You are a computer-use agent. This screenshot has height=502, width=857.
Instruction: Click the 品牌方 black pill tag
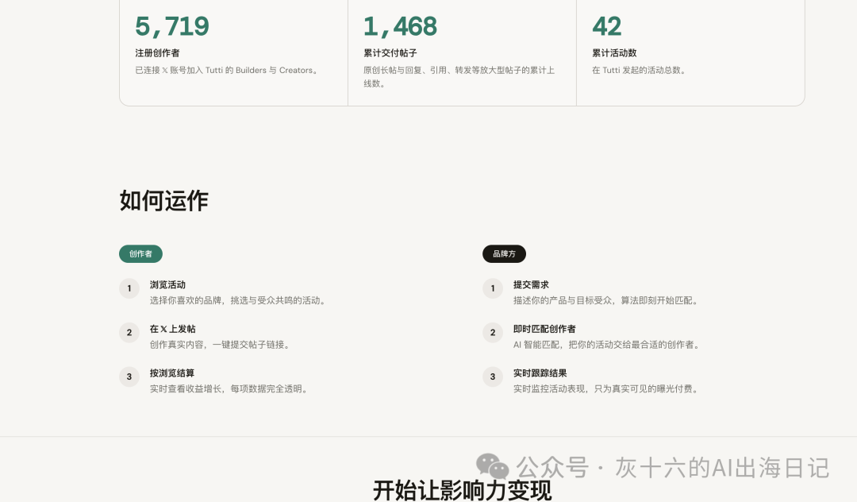click(504, 253)
